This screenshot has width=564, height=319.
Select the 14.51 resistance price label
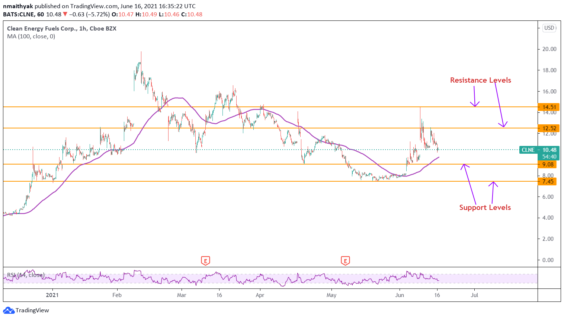click(x=549, y=107)
